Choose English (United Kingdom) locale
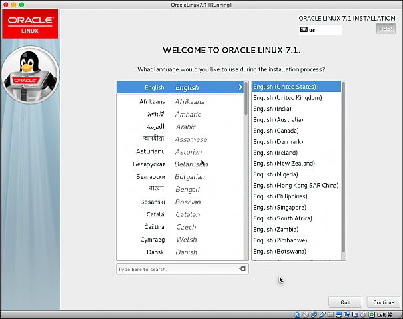 pos(296,97)
